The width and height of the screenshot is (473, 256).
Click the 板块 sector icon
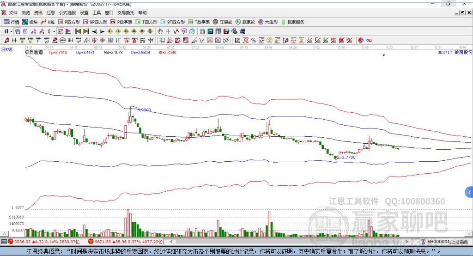coord(25,22)
